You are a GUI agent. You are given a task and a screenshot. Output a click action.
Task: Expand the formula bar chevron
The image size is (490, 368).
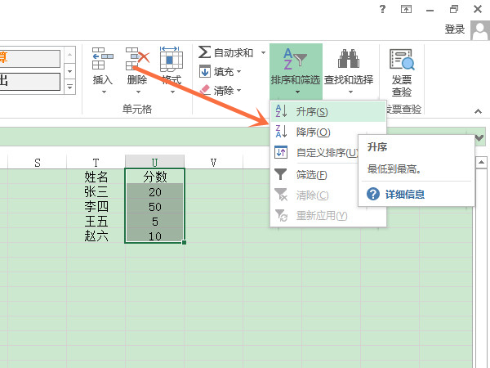coord(479,137)
